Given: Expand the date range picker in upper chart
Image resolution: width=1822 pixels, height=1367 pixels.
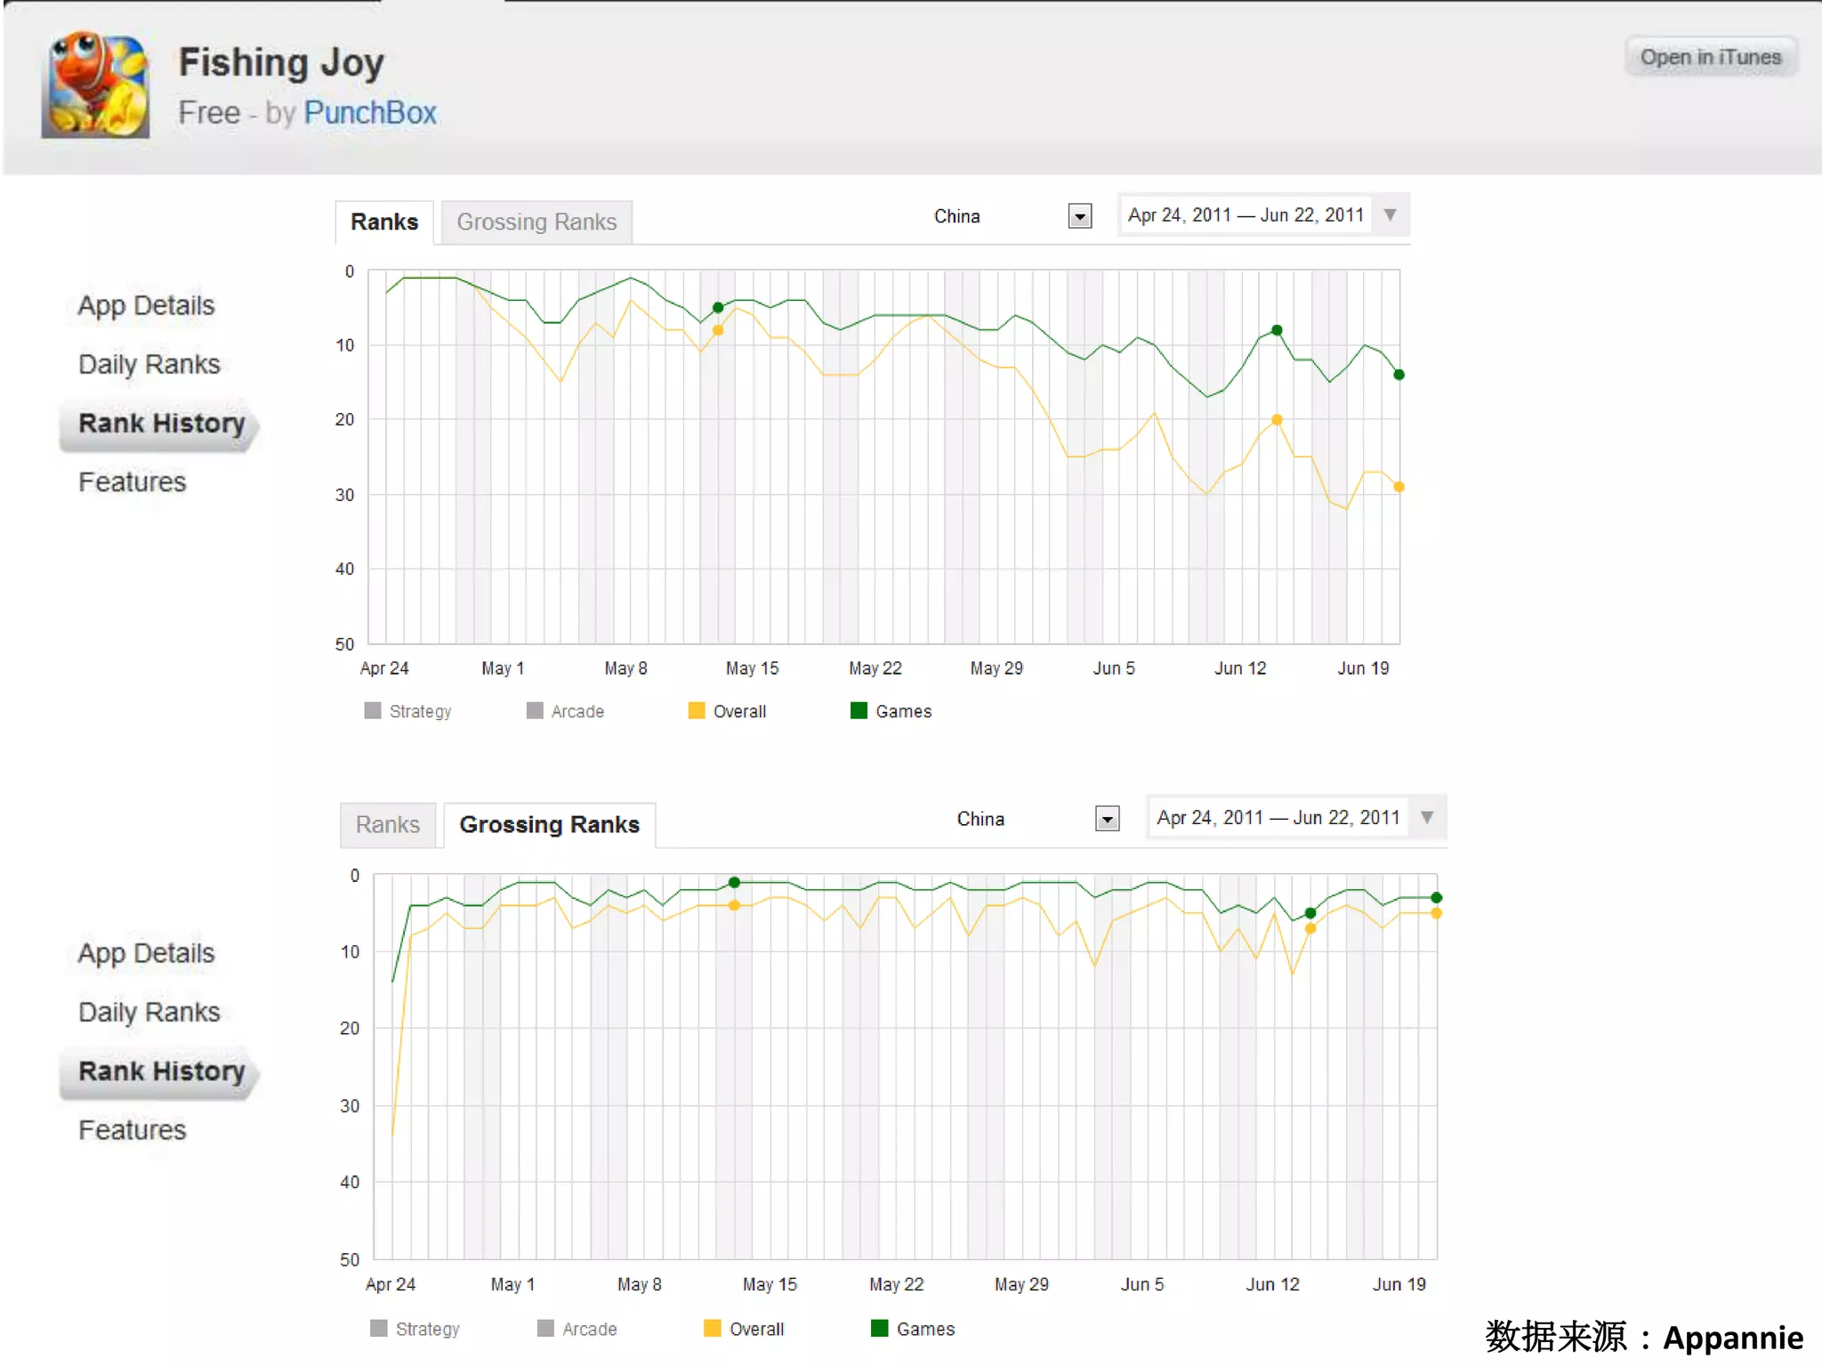Looking at the screenshot, I should tap(1263, 215).
